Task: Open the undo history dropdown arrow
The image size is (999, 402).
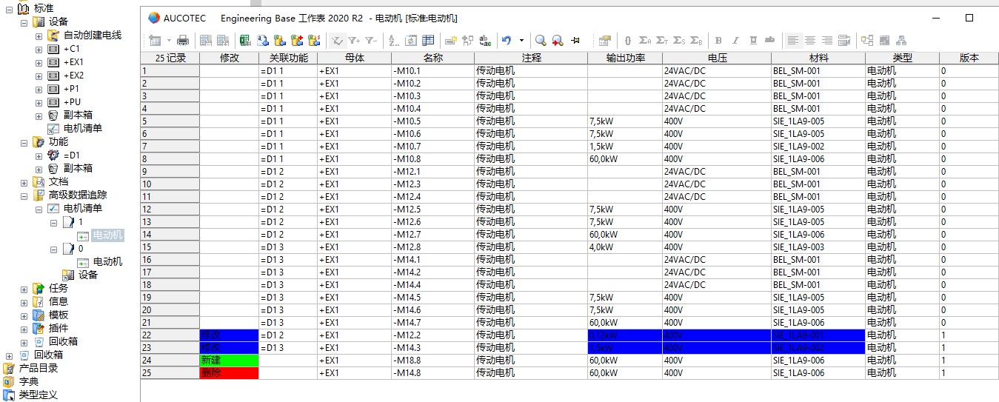Action: coord(521,41)
